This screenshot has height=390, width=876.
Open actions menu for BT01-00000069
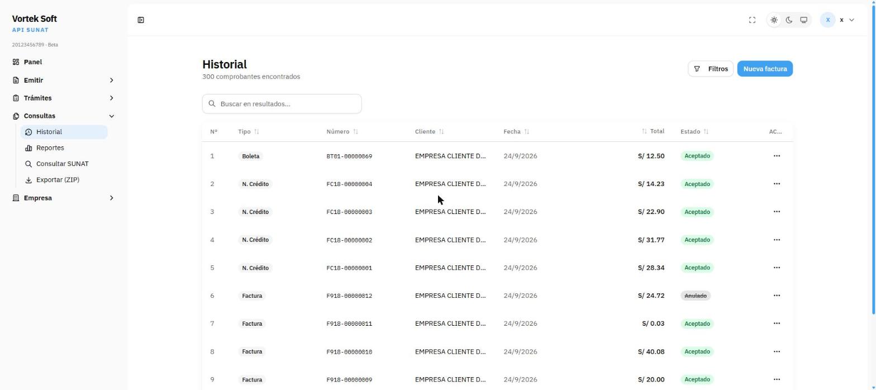tap(777, 156)
